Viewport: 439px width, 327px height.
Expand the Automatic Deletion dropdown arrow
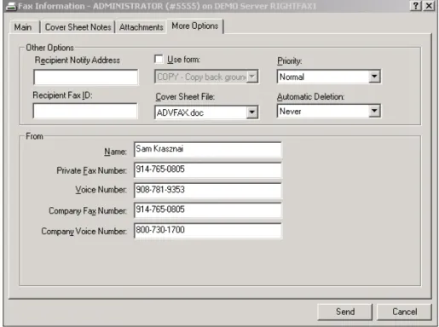click(x=374, y=111)
